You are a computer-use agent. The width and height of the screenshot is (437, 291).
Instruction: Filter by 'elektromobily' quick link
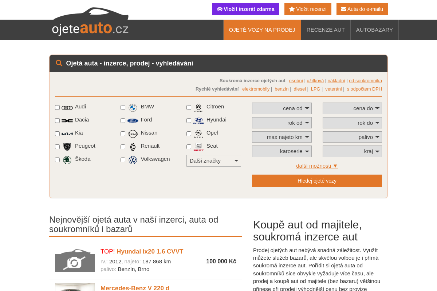coord(256,89)
